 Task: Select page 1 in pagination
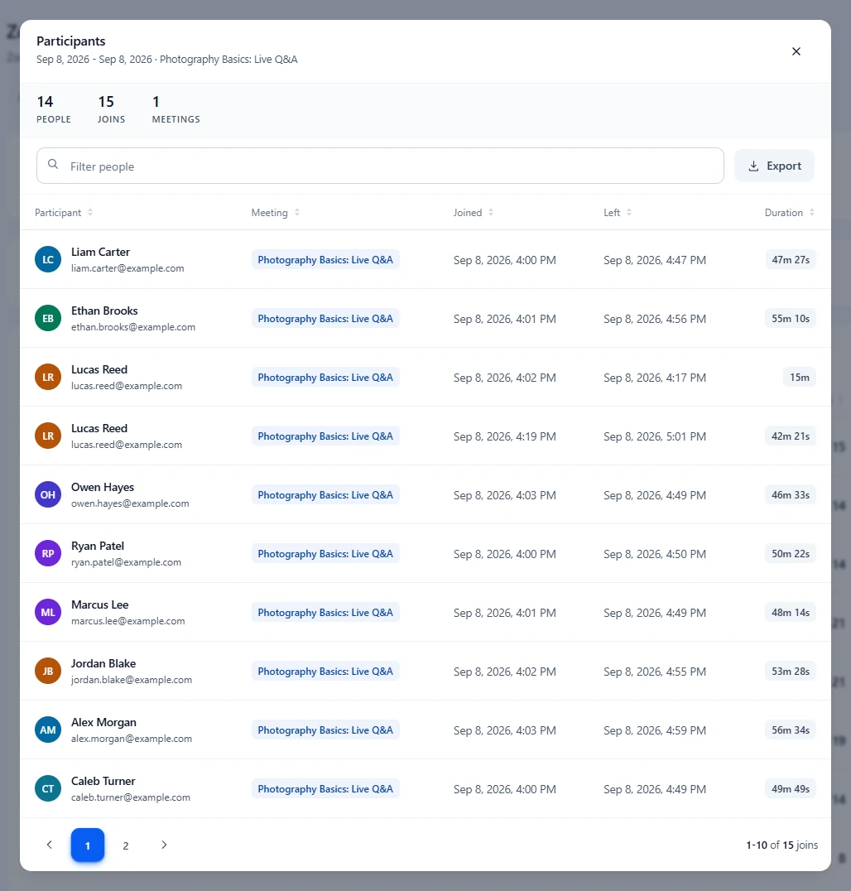coord(88,845)
